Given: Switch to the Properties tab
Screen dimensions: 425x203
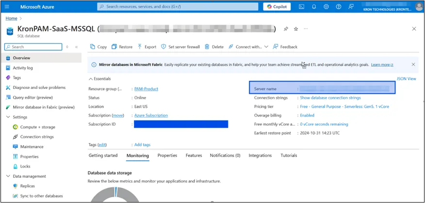Looking at the screenshot, I should [x=167, y=156].
